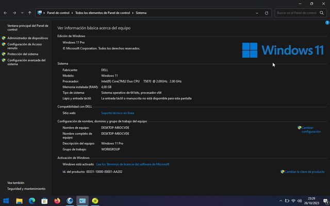The height and width of the screenshot is (206, 330).
Task: Show hidden tray icons chevron
Action: [280, 201]
